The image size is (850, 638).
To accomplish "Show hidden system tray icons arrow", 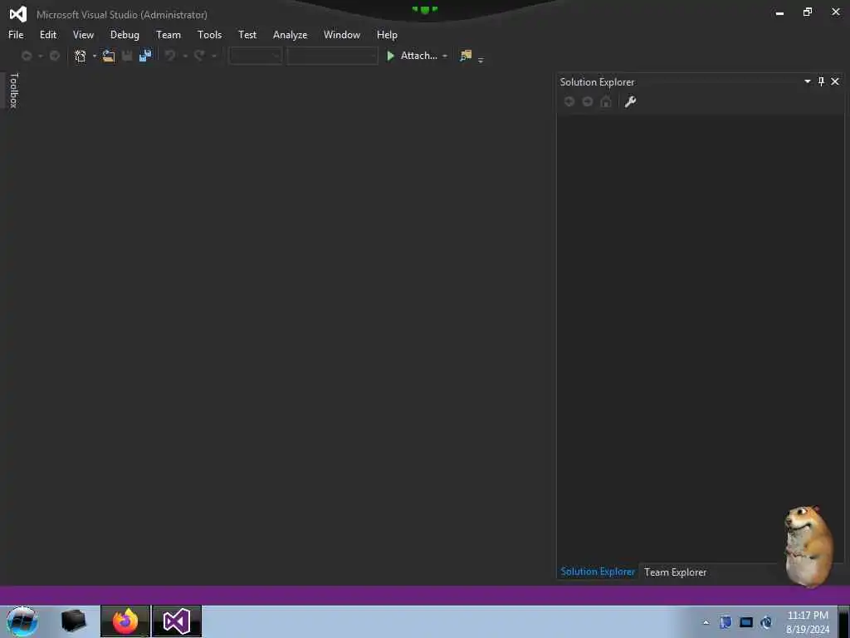I will (x=706, y=622).
